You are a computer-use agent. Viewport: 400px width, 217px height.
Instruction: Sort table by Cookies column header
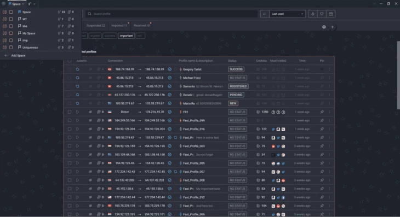coord(261,61)
